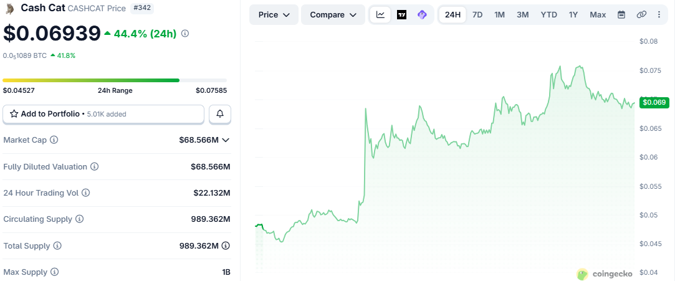Click the $0.055 axis label

pyautogui.click(x=651, y=186)
